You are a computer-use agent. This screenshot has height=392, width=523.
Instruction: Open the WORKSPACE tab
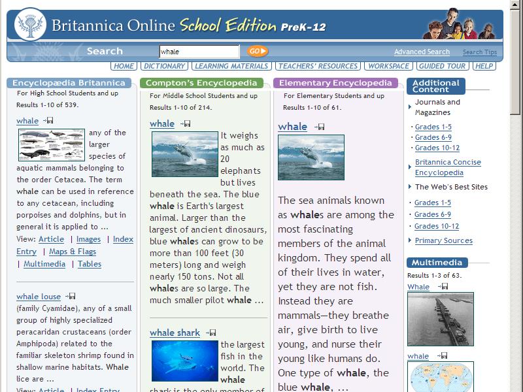388,66
